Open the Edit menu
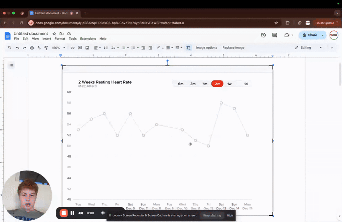 pos(25,39)
